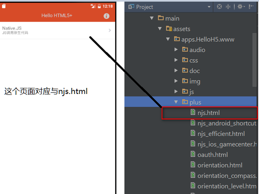Hide the Project panel with hide icon
This screenshot has width=259, height=194.
click(251, 6)
